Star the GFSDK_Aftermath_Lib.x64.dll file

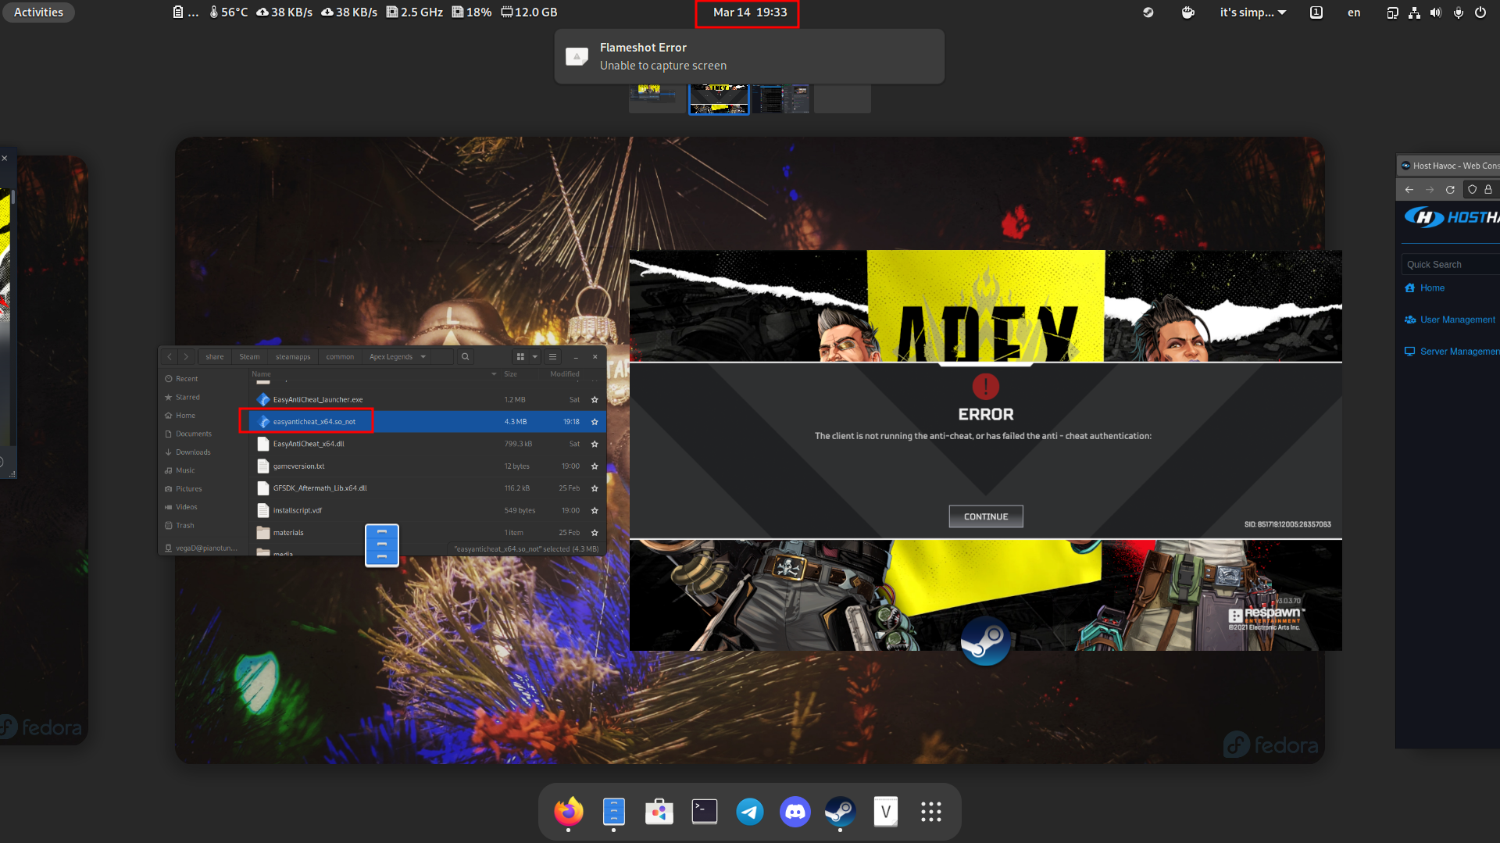tap(595, 488)
